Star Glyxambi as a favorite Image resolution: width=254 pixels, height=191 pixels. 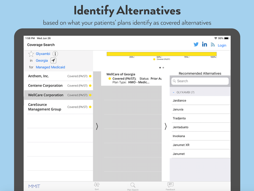pos(31,54)
